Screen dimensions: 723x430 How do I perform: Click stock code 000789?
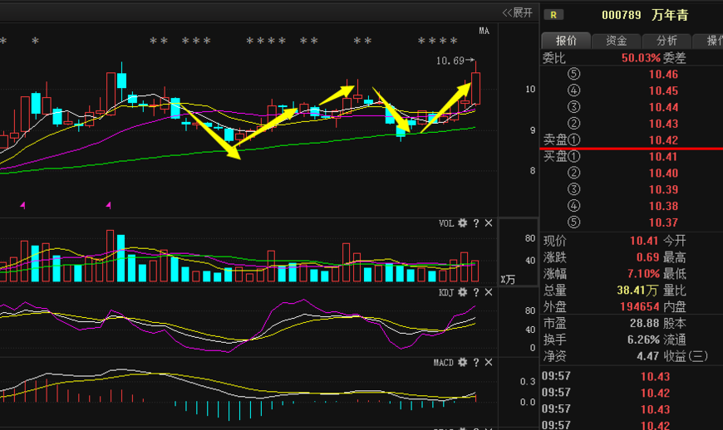621,15
